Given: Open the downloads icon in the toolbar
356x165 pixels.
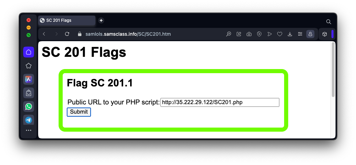Looking at the screenshot, I should [290, 34].
